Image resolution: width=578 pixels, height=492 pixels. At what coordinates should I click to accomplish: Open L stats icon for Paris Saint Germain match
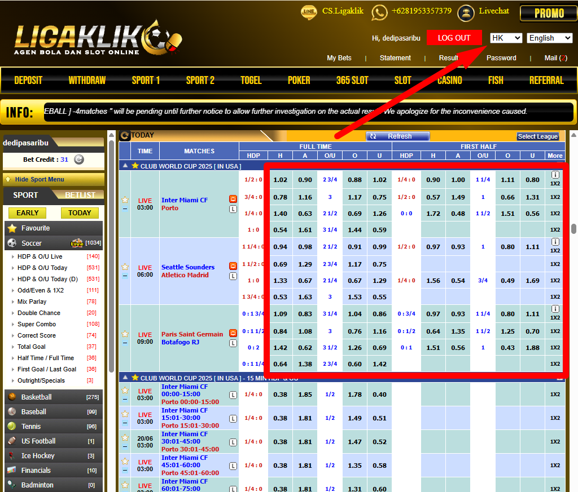coord(233,343)
